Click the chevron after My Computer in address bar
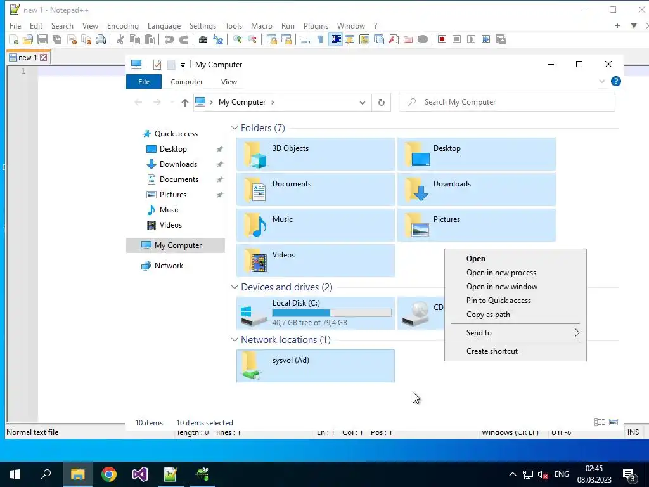This screenshot has width=649, height=487. pyautogui.click(x=273, y=102)
